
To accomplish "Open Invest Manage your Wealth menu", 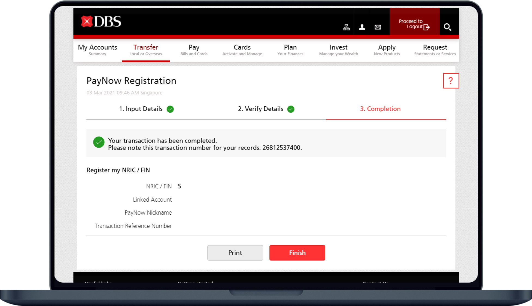I will (339, 50).
